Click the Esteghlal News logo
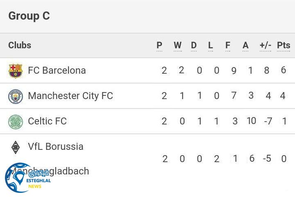 pos(28,178)
